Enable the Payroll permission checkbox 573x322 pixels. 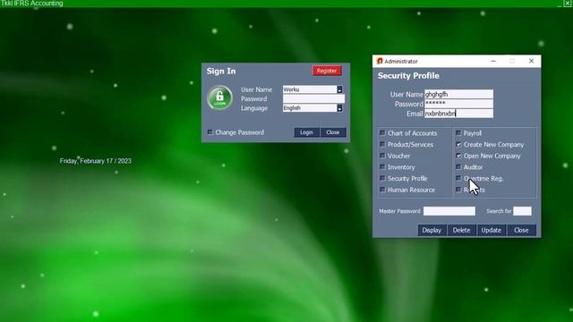click(458, 133)
